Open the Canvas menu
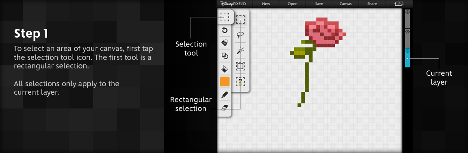This screenshot has width=468, height=153. [x=345, y=4]
